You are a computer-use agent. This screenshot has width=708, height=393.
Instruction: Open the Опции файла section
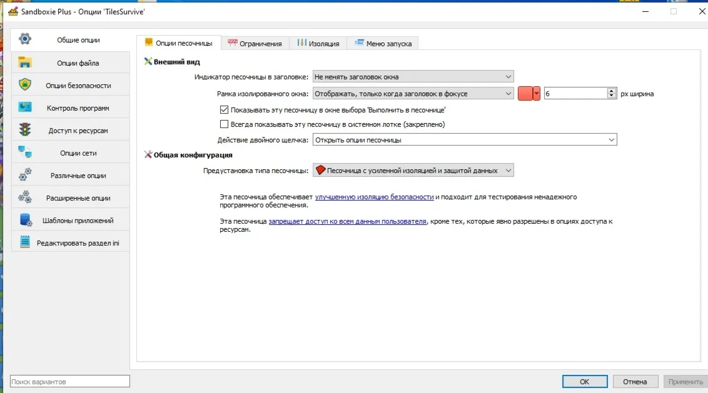[x=71, y=62]
